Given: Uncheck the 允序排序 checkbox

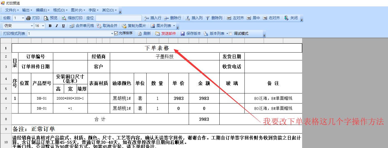Looking at the screenshot, I should 116,33.
